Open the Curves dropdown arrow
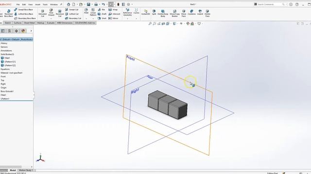 point(136,18)
